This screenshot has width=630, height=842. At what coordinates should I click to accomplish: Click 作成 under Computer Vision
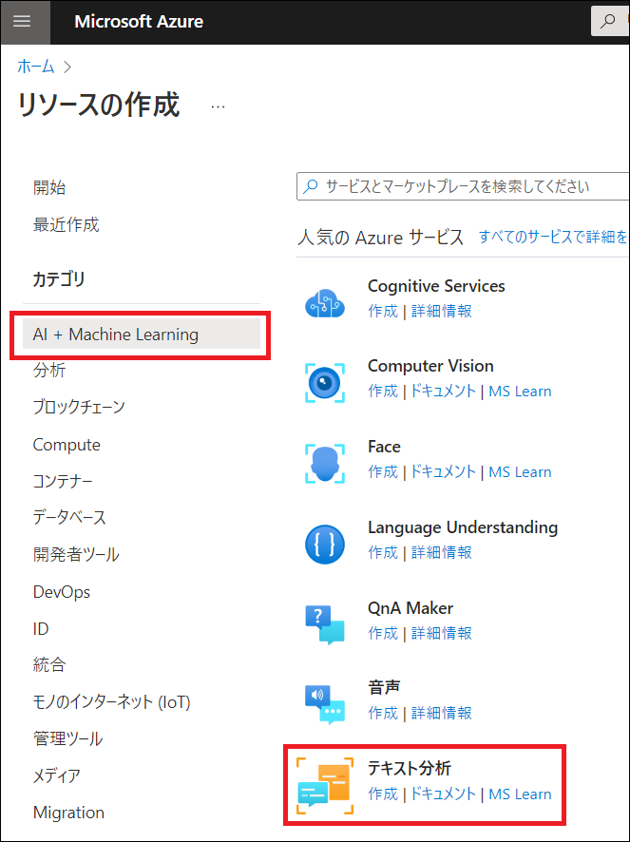point(383,391)
